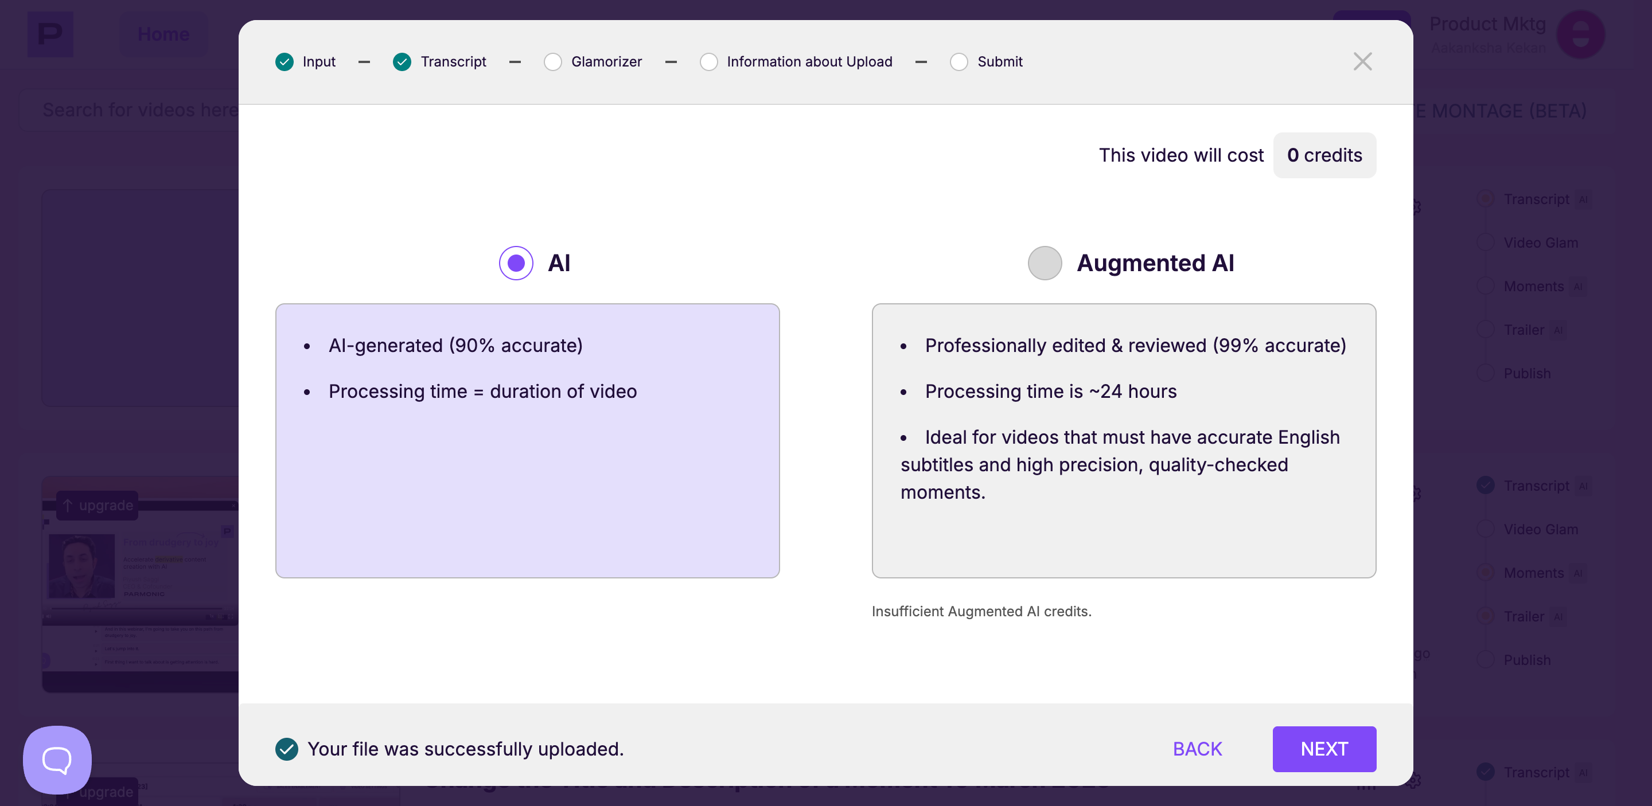Click the BACK button
The image size is (1652, 806).
tap(1197, 748)
